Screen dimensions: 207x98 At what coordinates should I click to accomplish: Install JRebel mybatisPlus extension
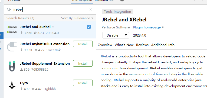[83, 44]
